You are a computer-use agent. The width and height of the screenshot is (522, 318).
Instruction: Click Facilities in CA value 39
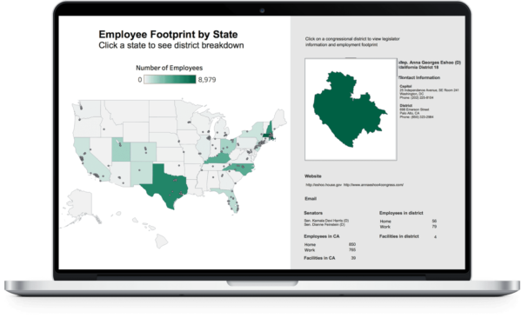coord(353,258)
